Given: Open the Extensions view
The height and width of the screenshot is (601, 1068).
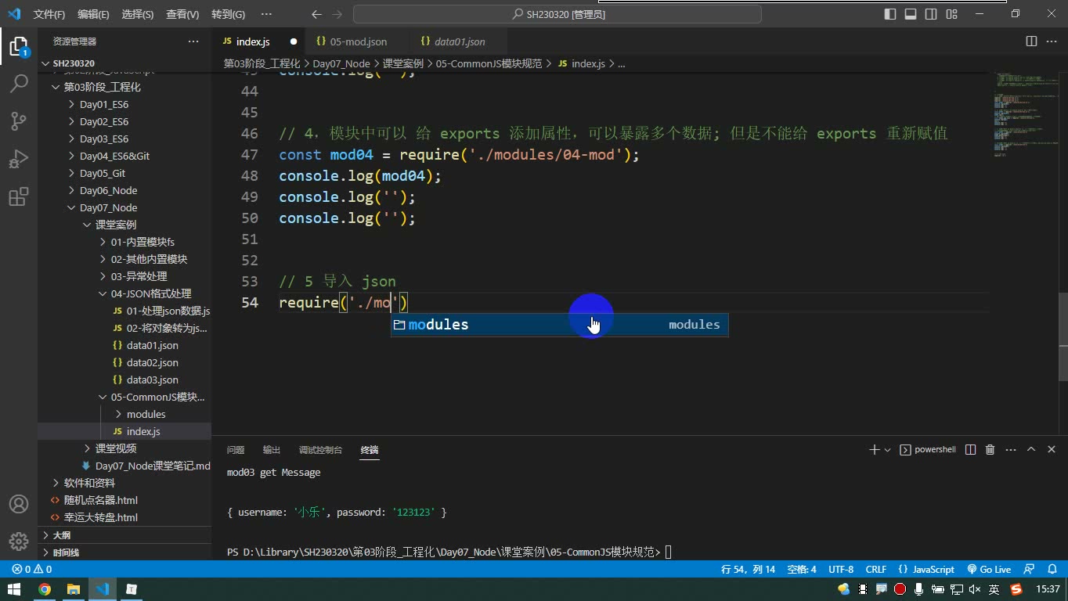Looking at the screenshot, I should pos(19,196).
